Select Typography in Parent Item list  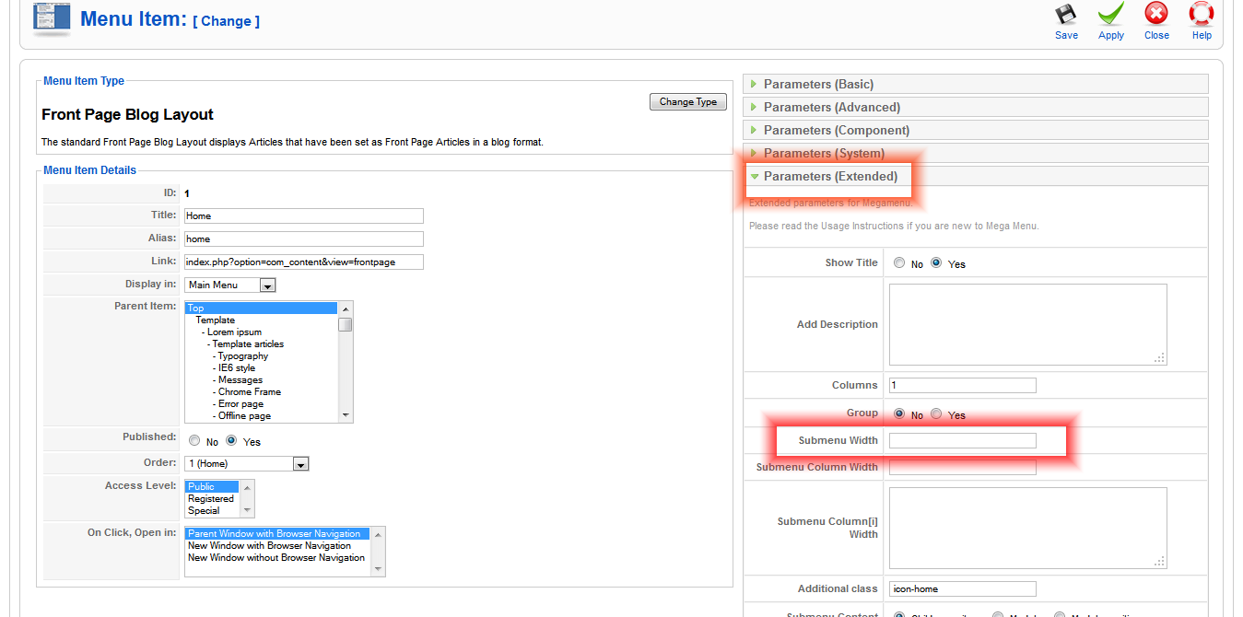click(262, 356)
